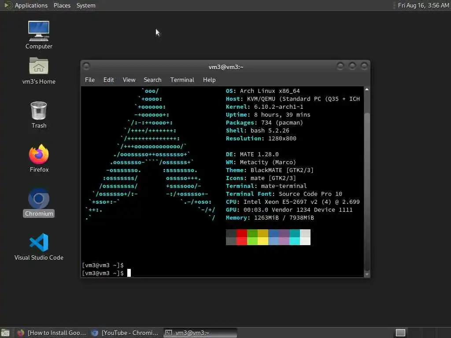Viewport: 451px width, 338px height.
Task: Open the Places menu
Action: [62, 5]
